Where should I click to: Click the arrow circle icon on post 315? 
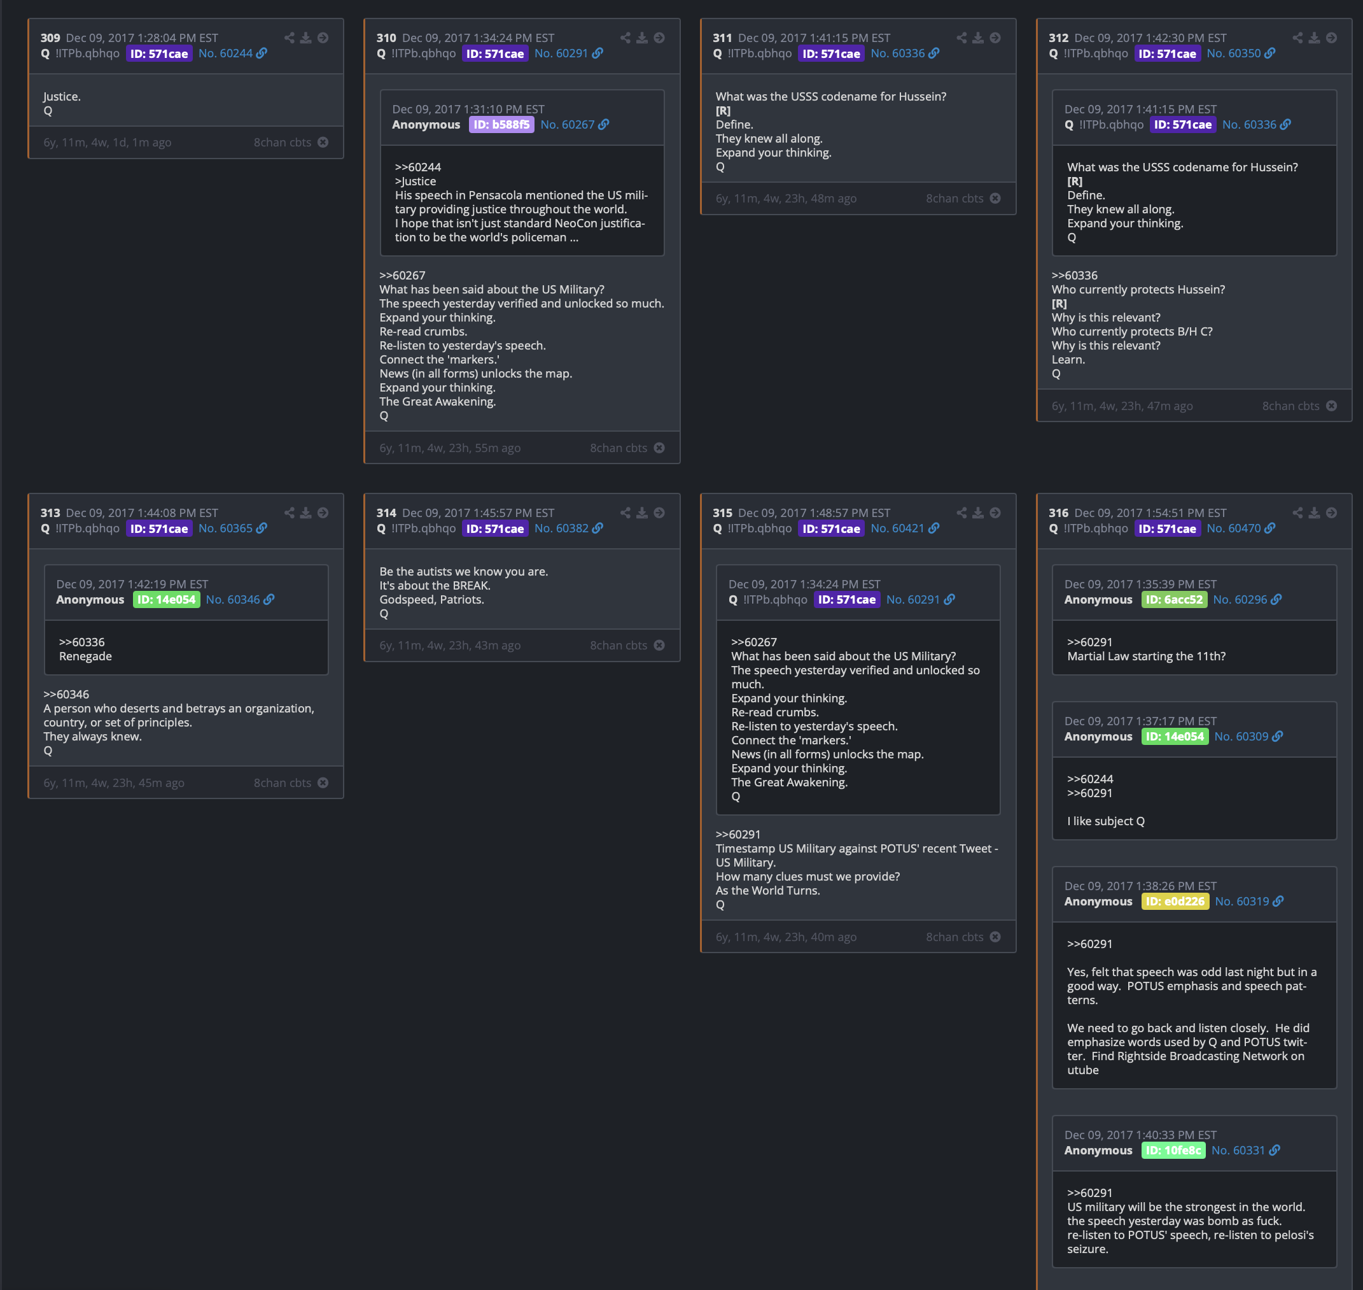click(995, 513)
